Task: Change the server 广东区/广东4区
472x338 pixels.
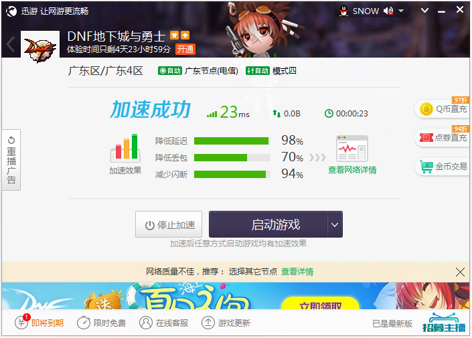Action: tap(105, 71)
